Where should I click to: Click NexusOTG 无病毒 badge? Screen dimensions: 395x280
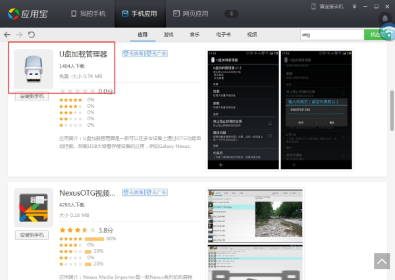pos(134,193)
